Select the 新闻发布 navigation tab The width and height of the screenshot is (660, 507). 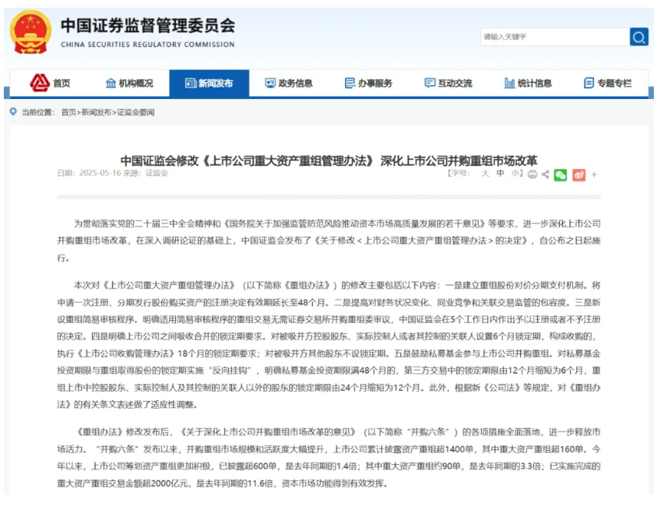(209, 83)
